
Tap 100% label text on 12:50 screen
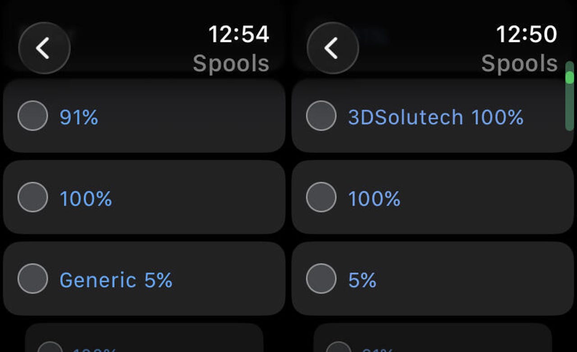point(374,199)
